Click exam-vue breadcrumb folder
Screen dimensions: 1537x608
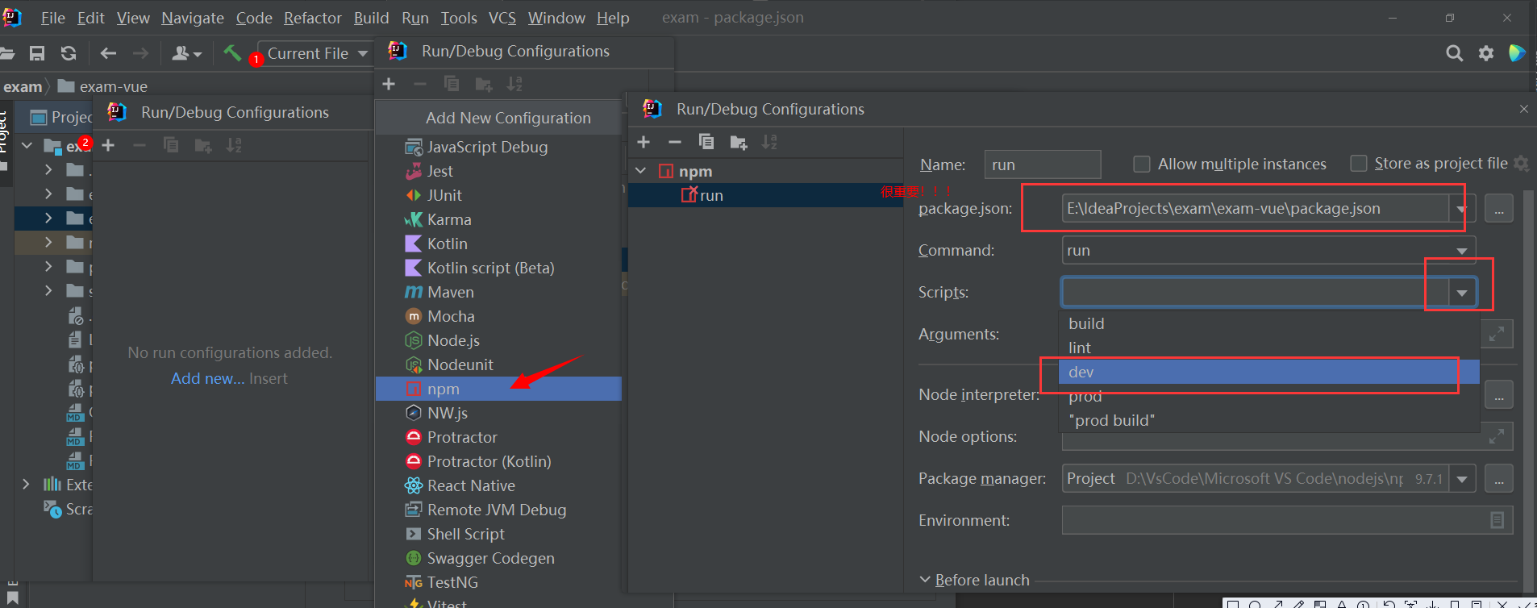tap(102, 86)
